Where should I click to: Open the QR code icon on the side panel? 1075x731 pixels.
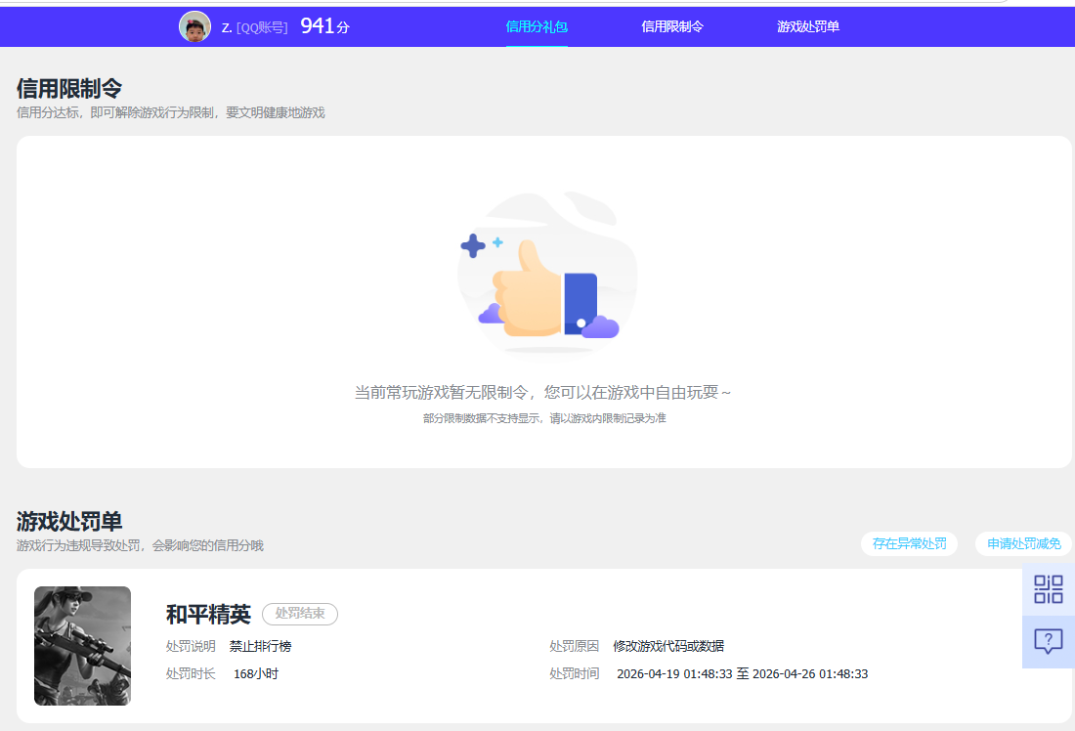coord(1049,589)
